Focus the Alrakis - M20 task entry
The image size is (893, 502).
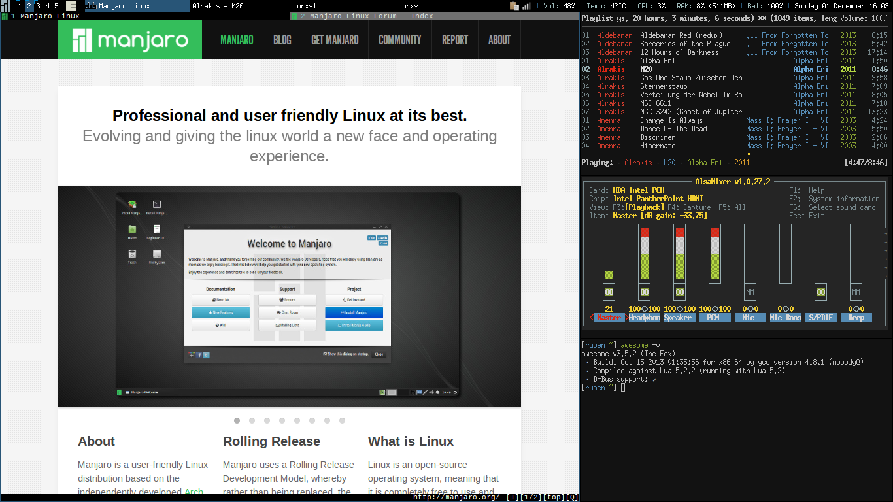(x=241, y=6)
